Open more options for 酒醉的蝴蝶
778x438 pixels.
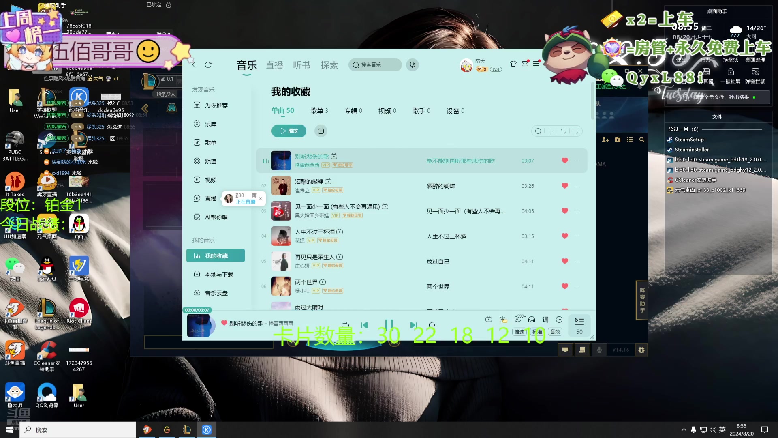pos(577,186)
